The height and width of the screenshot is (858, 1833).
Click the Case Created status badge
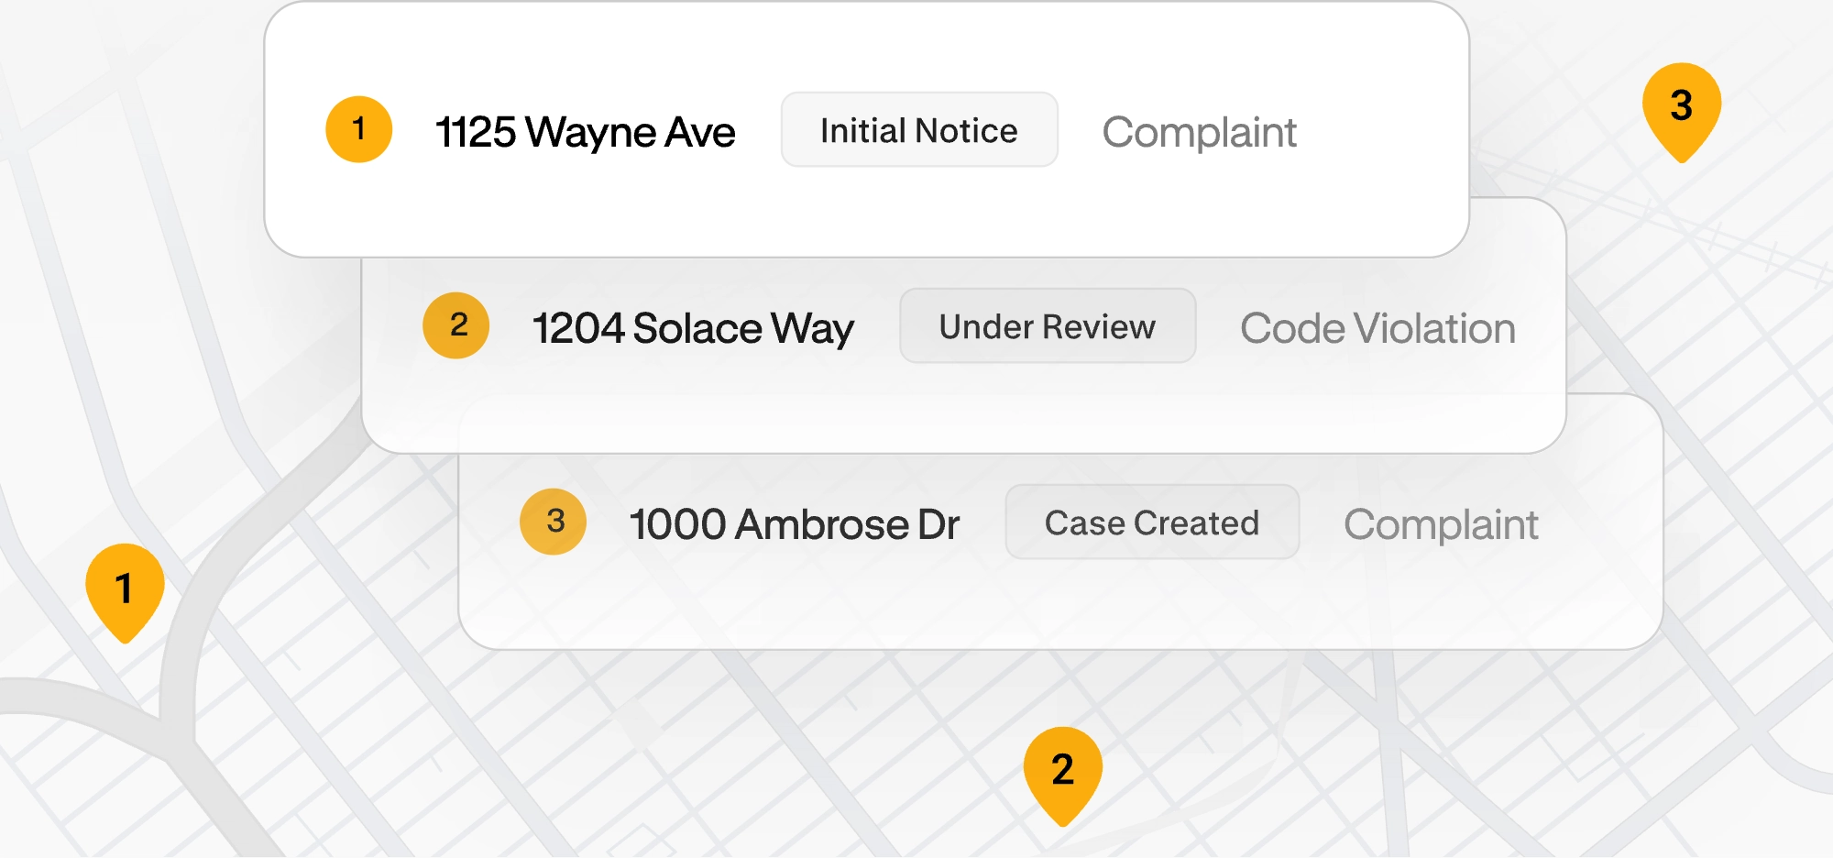[x=1152, y=522]
